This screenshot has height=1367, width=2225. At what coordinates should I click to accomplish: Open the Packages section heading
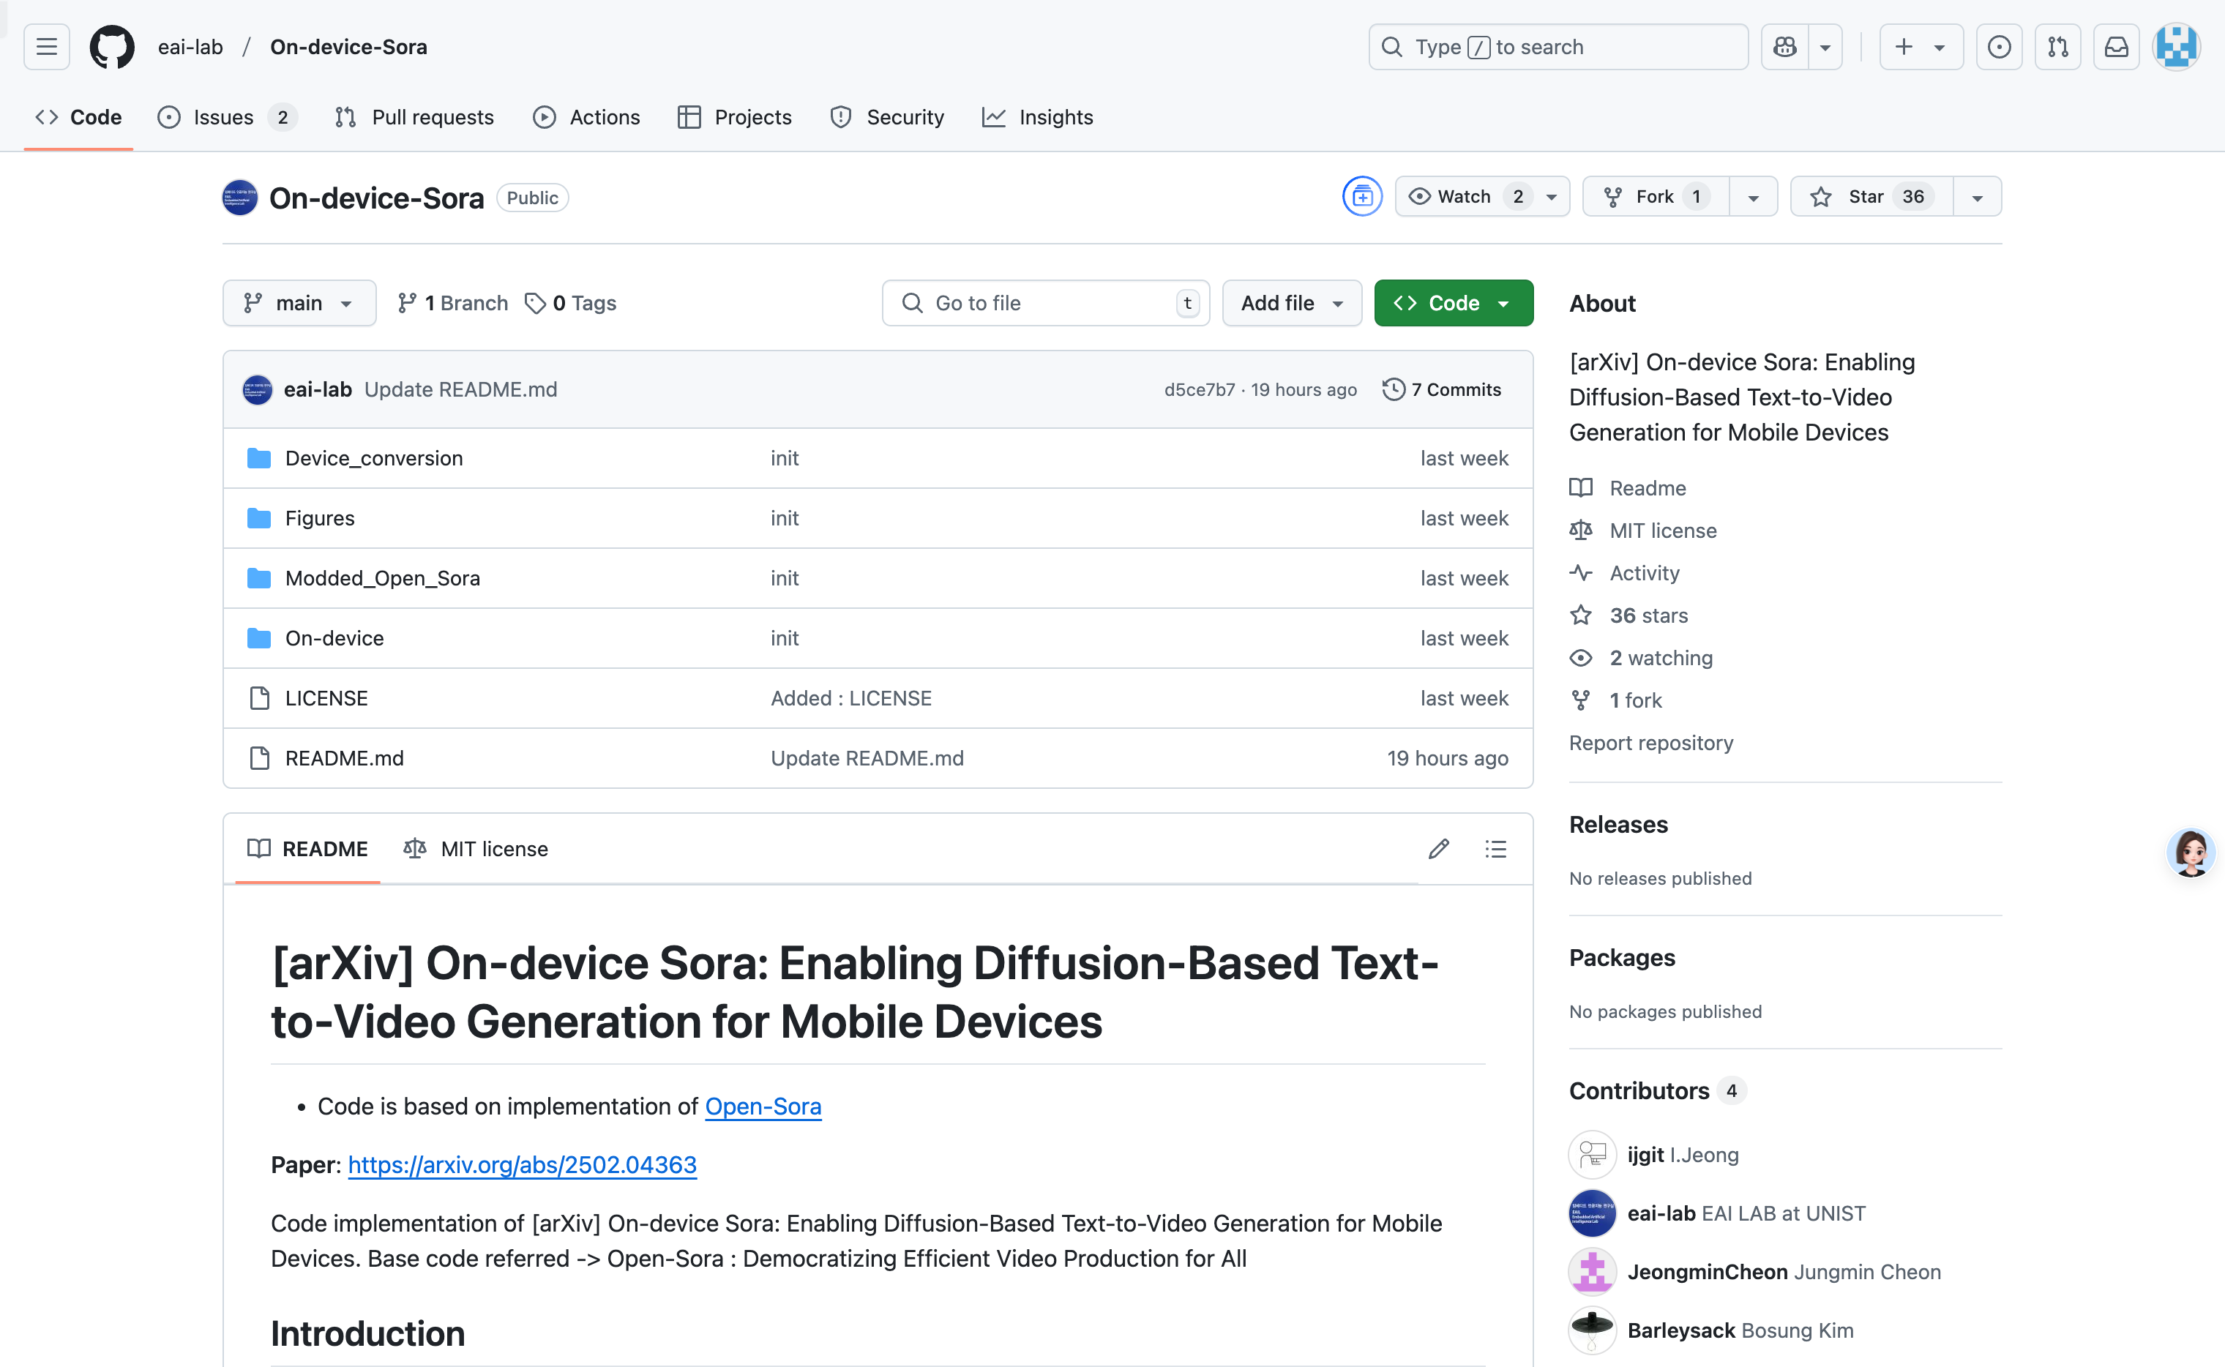(1622, 957)
